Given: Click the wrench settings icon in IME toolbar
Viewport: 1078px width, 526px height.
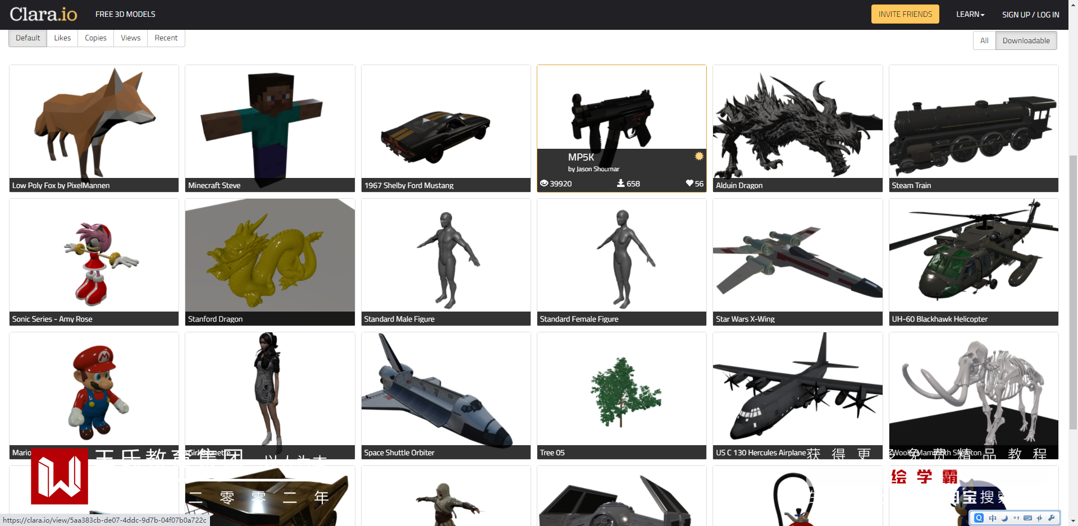Looking at the screenshot, I should 1051,518.
